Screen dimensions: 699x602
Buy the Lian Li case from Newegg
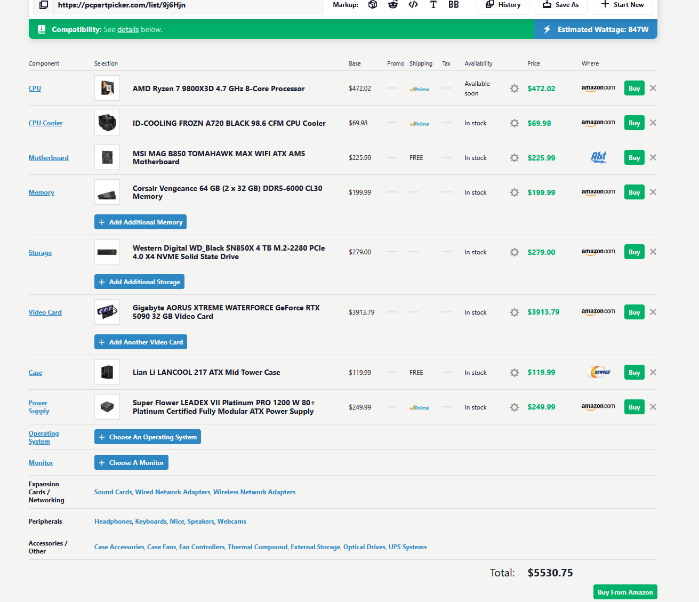pyautogui.click(x=634, y=372)
